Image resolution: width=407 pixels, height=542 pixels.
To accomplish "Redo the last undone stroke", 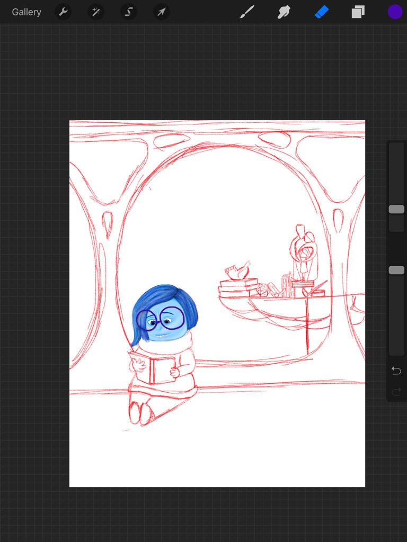I will (x=396, y=392).
